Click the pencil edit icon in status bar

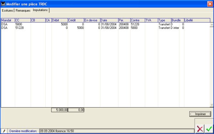coord(4,131)
